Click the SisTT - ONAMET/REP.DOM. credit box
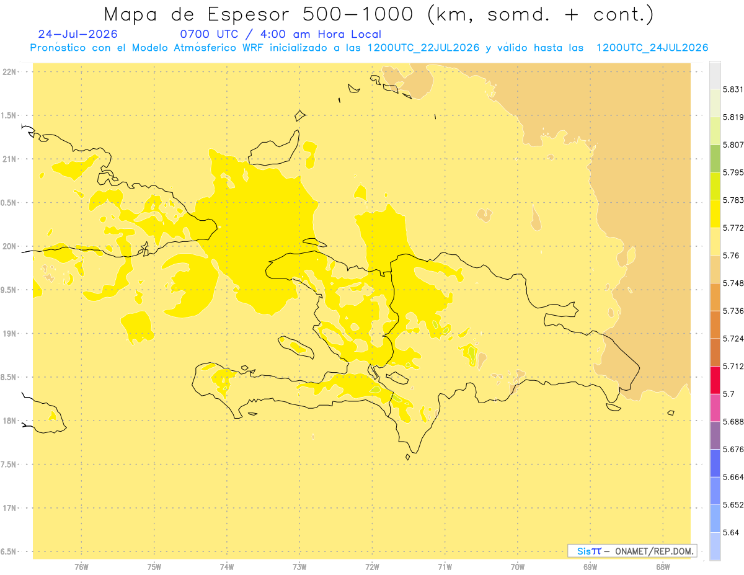This screenshot has width=744, height=575. point(632,551)
